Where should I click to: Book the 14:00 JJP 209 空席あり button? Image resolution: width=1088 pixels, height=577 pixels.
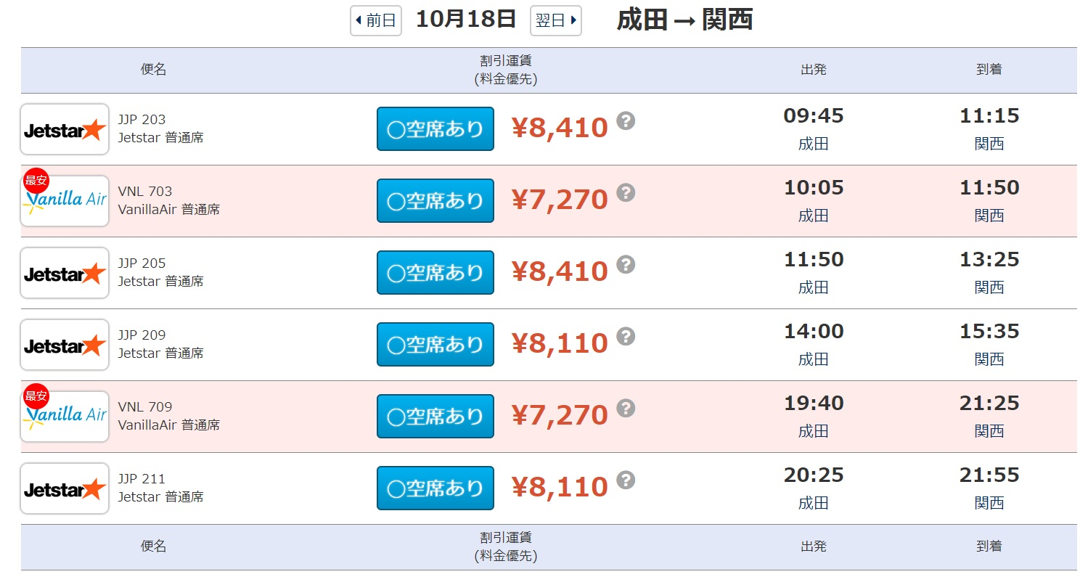point(435,345)
